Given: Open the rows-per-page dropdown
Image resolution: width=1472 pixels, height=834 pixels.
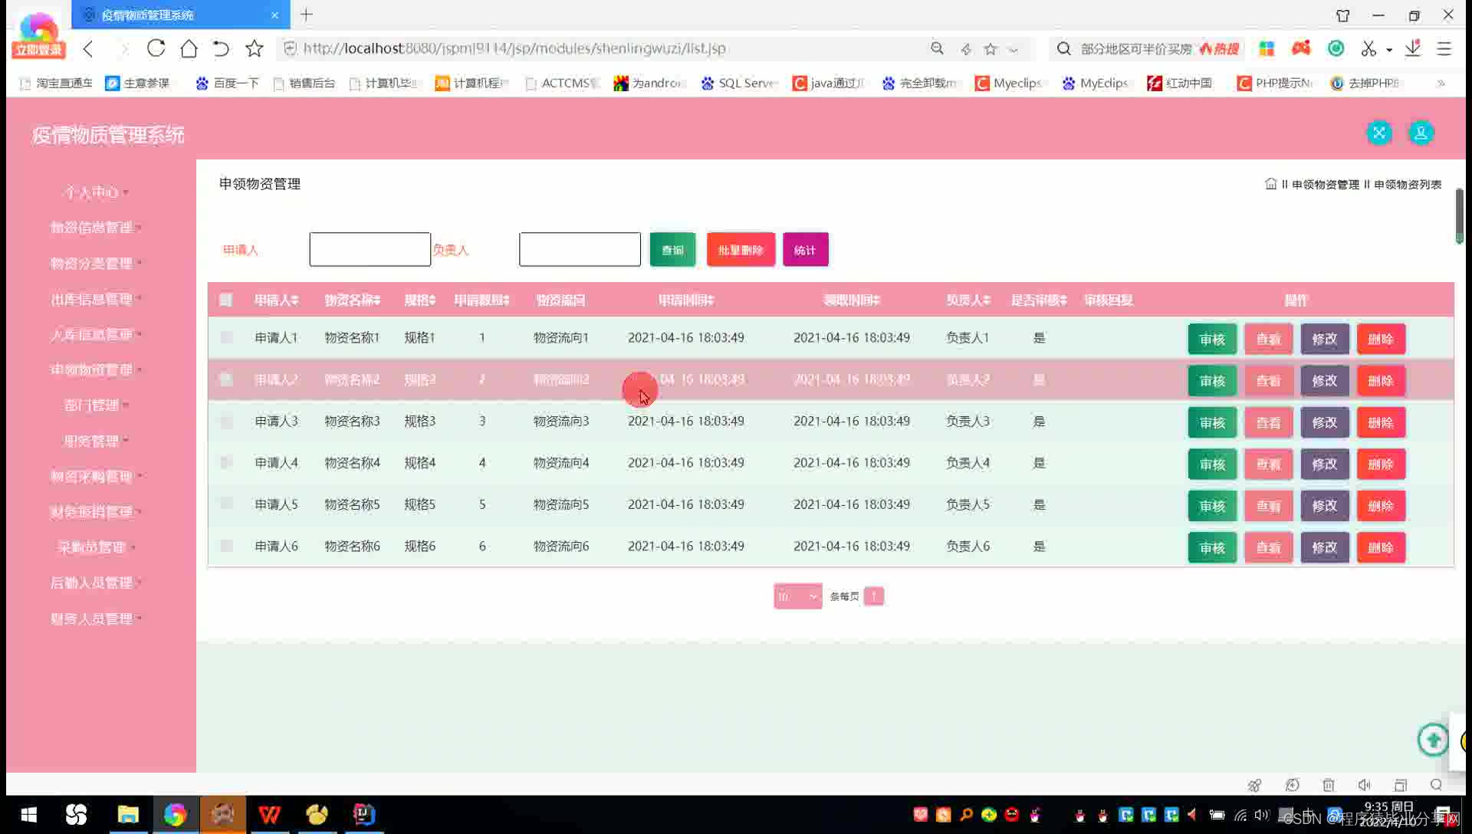Looking at the screenshot, I should (x=797, y=596).
